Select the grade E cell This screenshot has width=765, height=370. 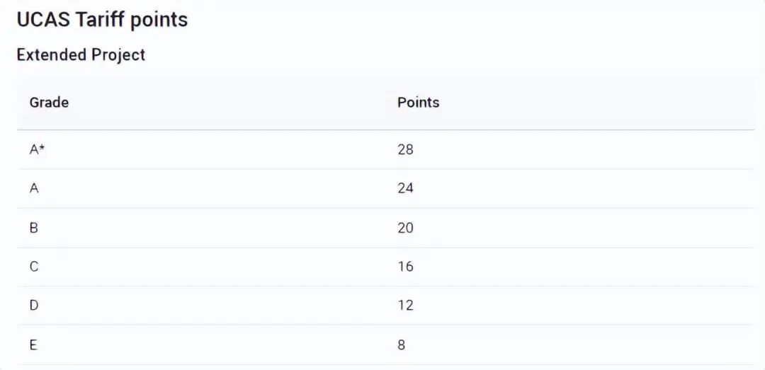tap(33, 345)
